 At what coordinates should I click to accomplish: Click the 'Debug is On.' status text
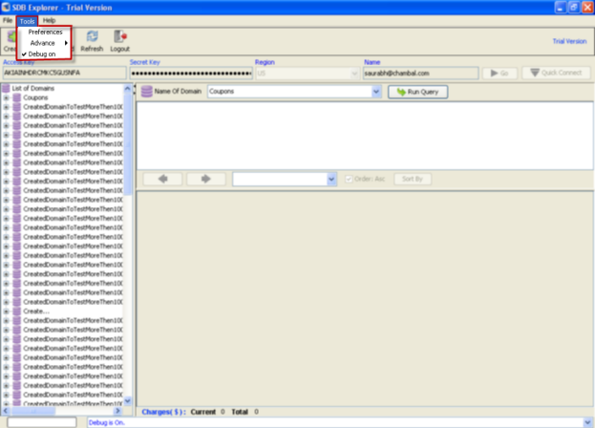coord(107,422)
